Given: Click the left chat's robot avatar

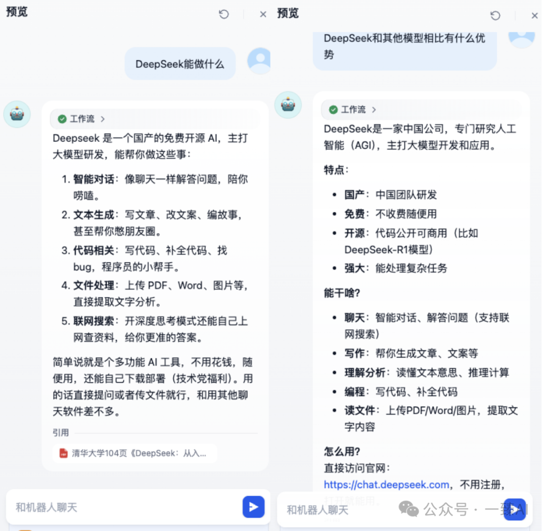Looking at the screenshot, I should click(x=17, y=114).
